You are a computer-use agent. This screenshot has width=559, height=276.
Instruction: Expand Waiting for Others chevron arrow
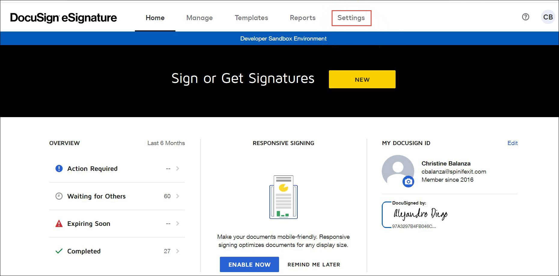[178, 196]
